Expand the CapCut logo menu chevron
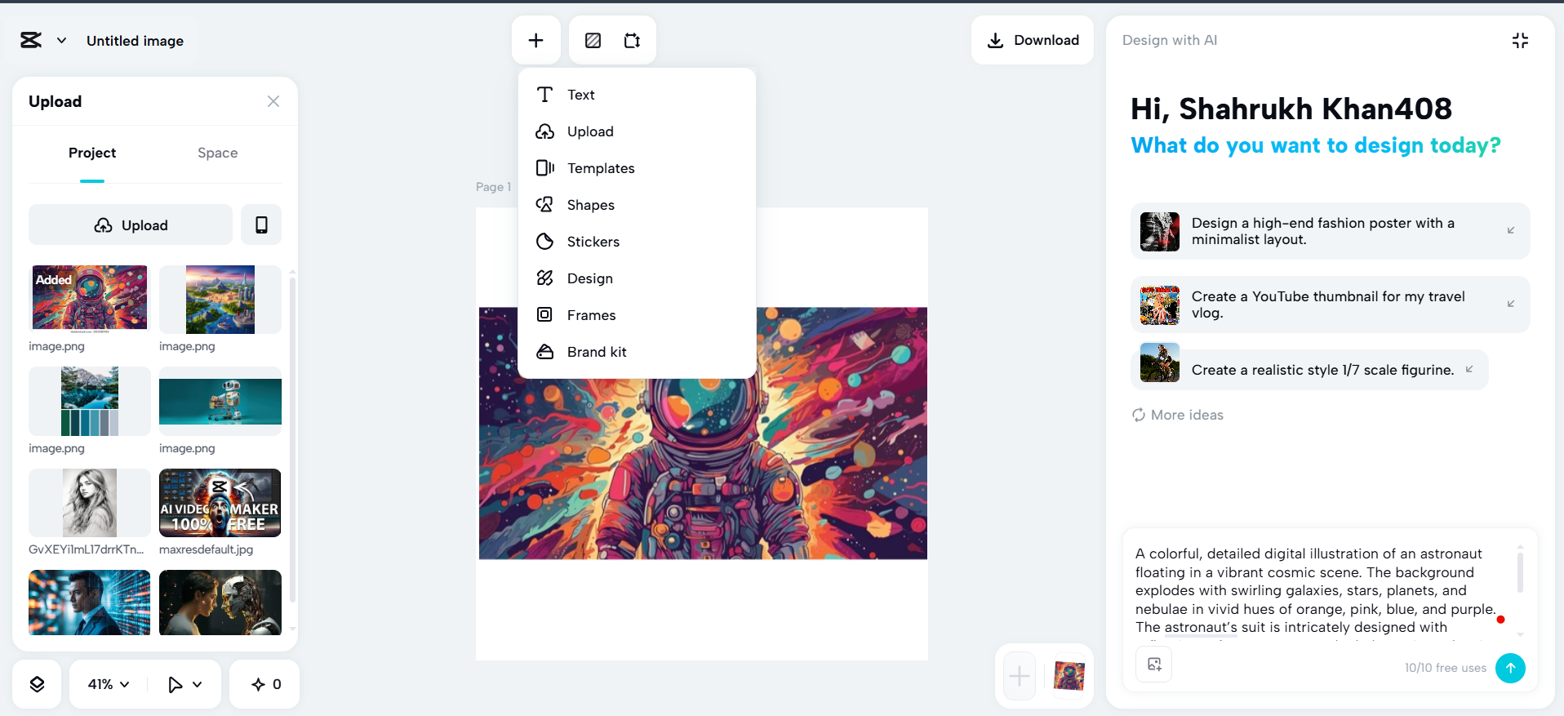 pyautogui.click(x=61, y=40)
